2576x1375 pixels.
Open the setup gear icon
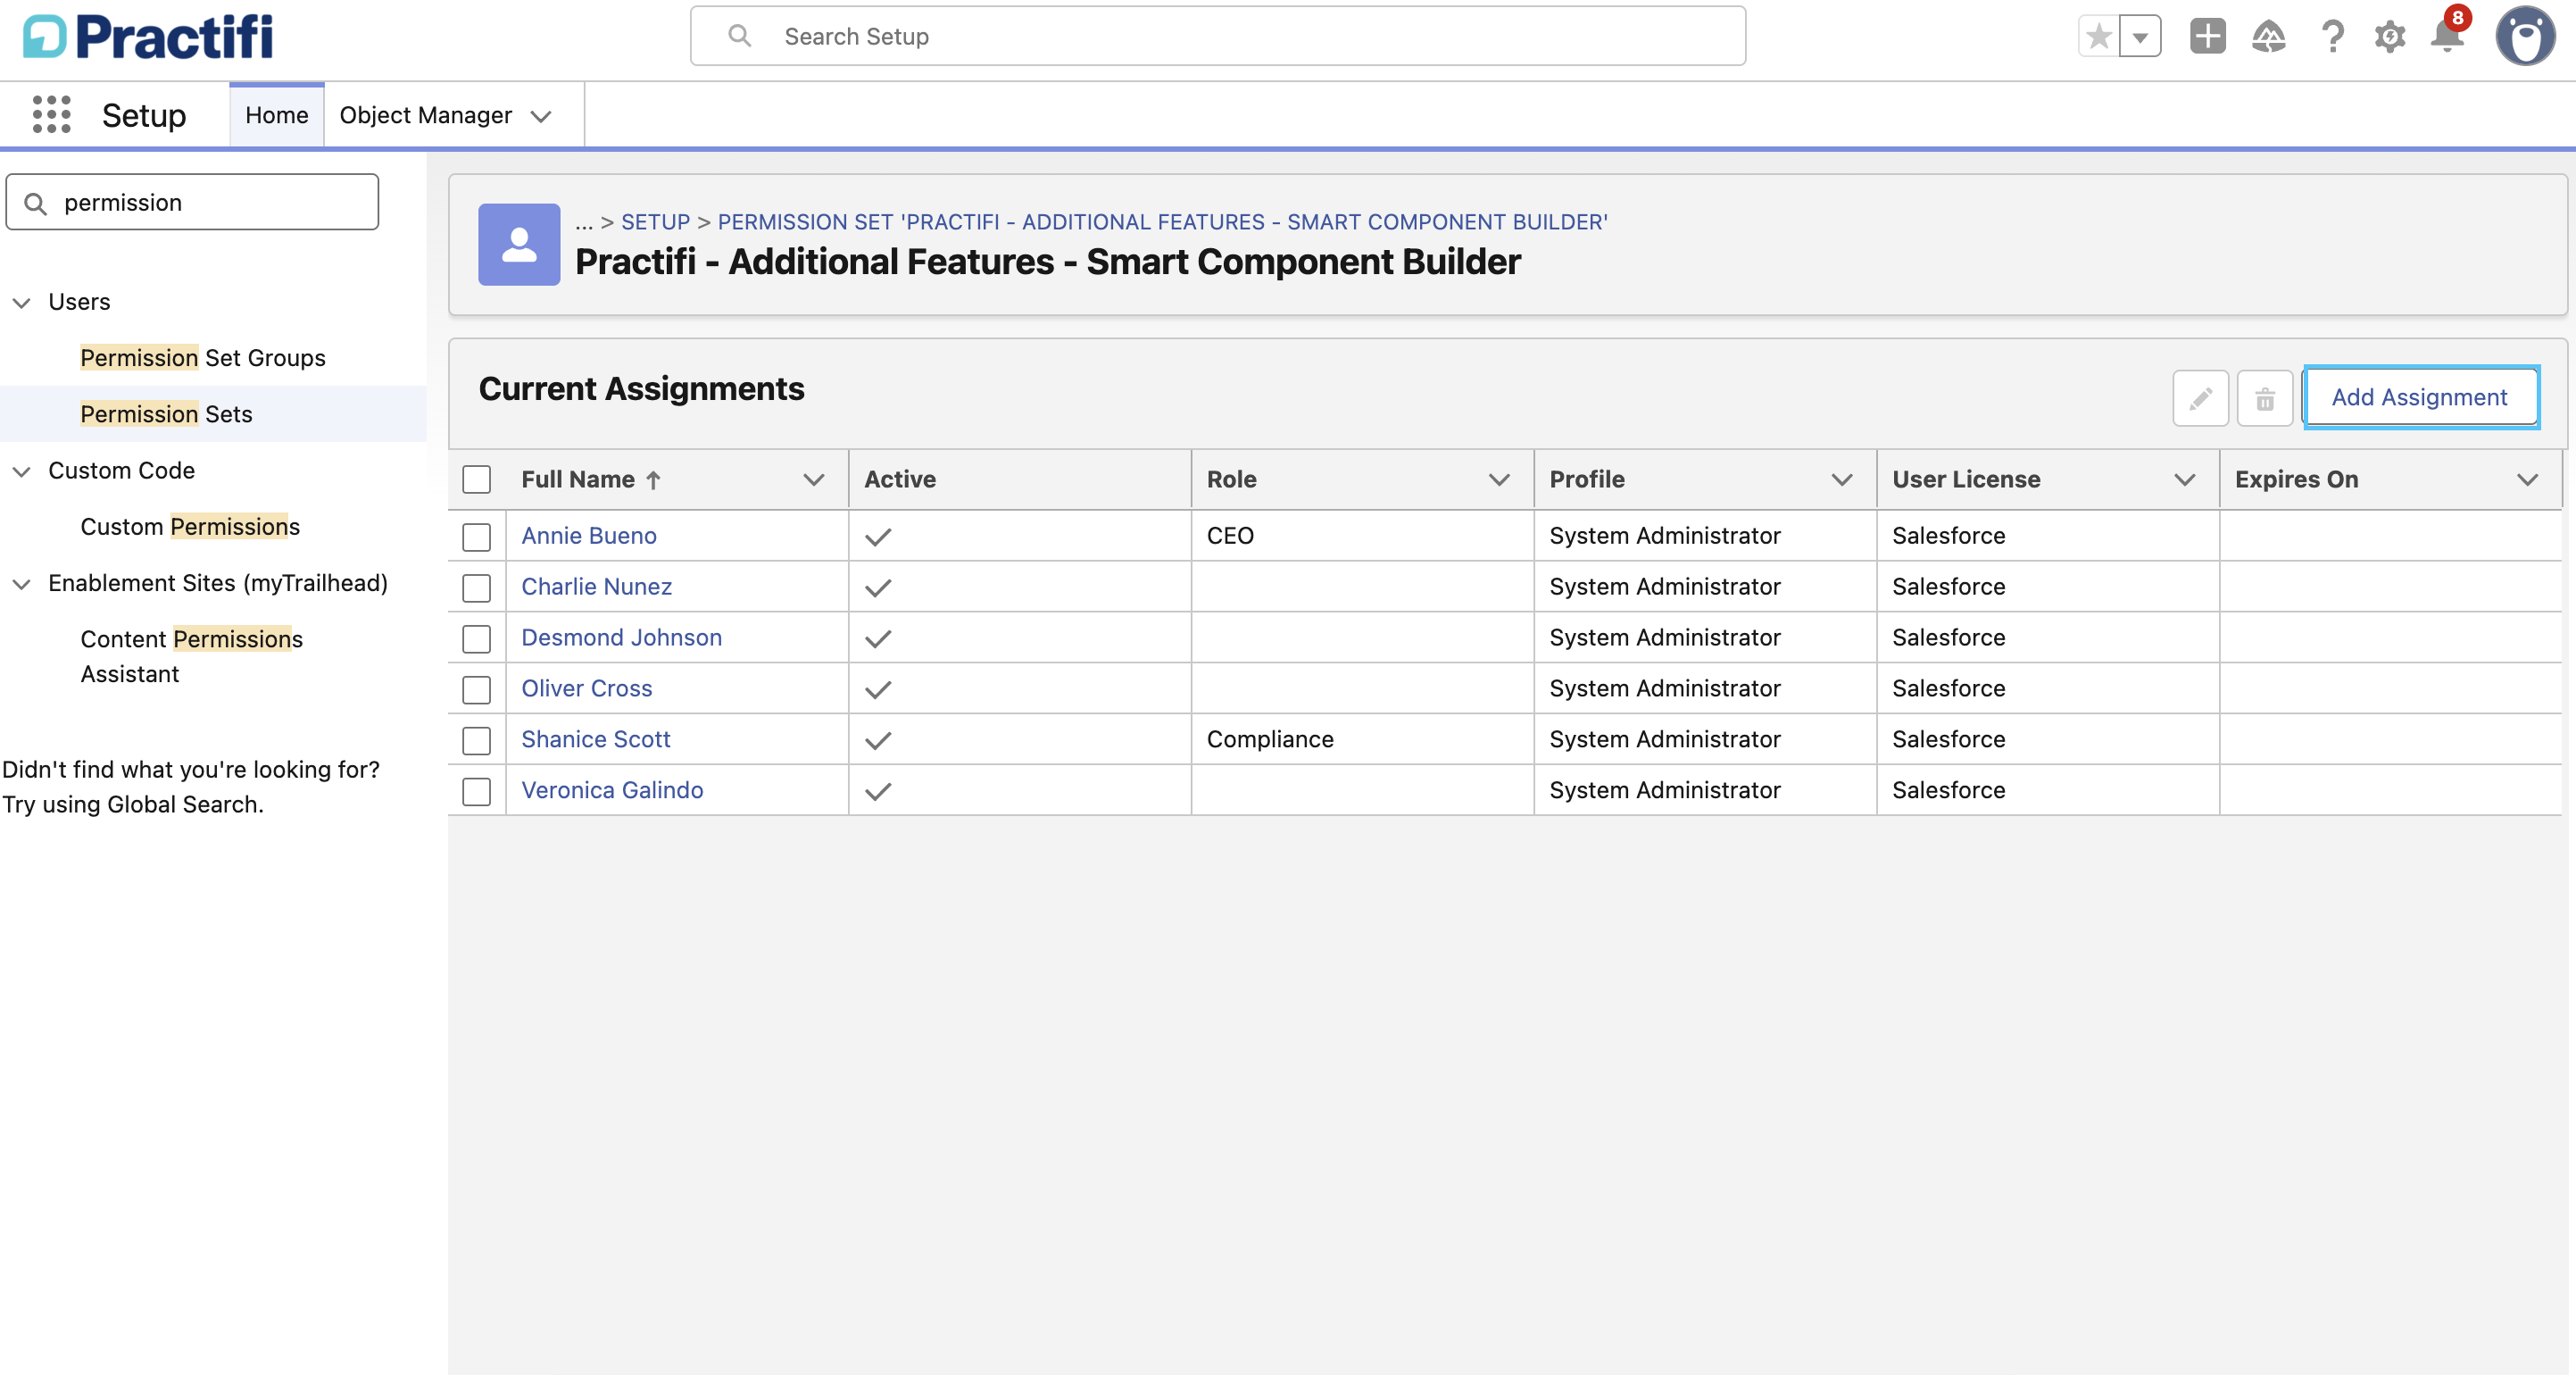pos(2390,37)
